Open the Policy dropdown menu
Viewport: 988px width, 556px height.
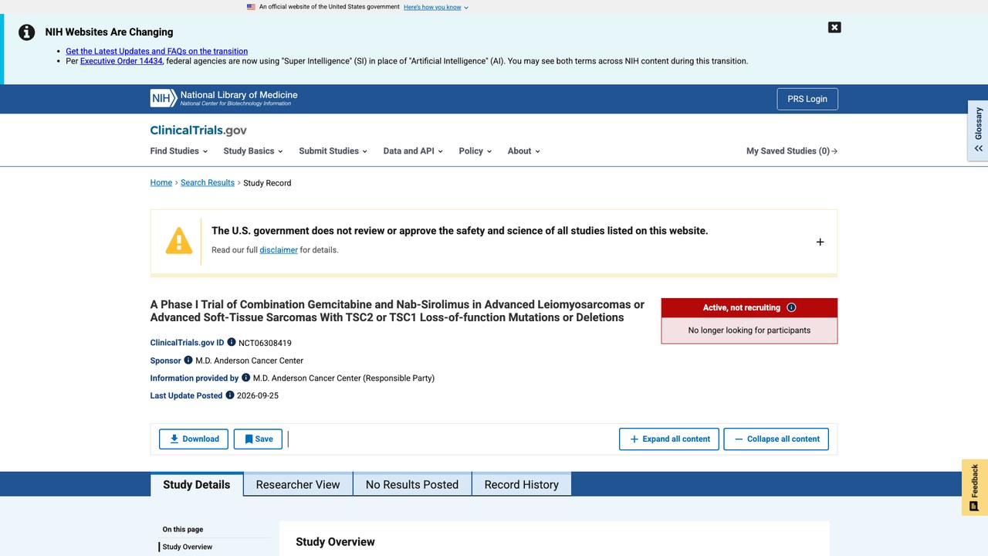pos(475,151)
